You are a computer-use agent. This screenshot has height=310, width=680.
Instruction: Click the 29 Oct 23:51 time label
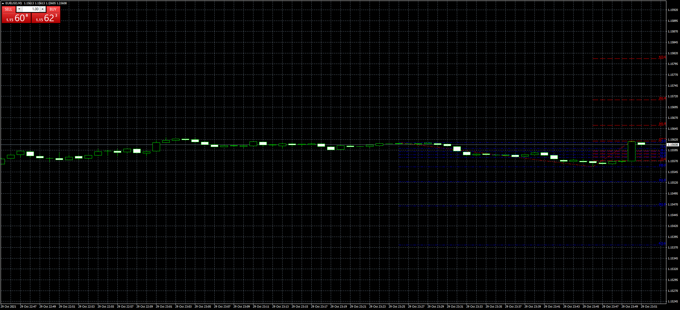click(x=649, y=307)
